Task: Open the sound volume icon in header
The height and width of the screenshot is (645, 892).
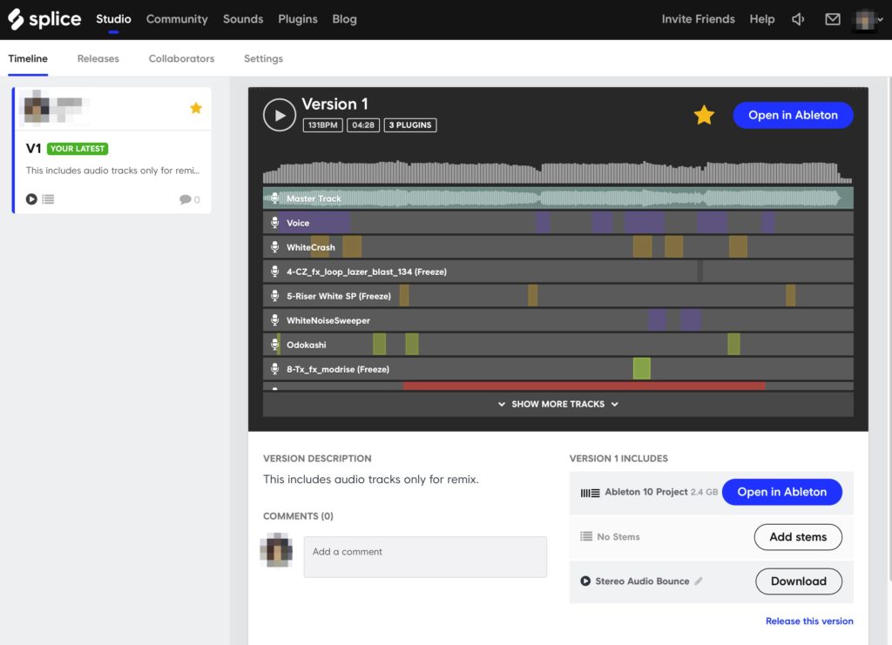Action: (x=798, y=19)
